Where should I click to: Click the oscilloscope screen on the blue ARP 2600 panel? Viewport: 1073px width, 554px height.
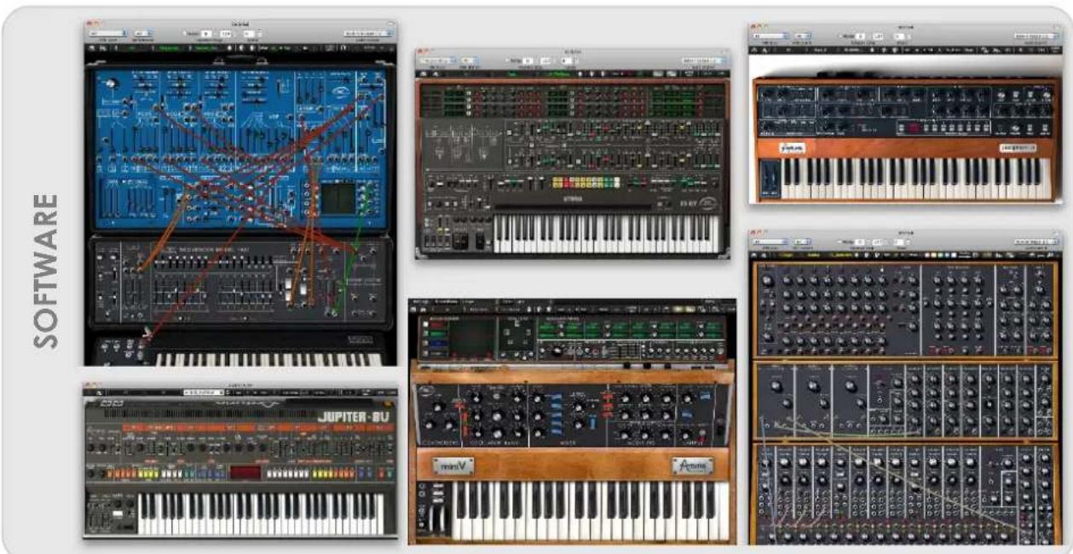339,197
